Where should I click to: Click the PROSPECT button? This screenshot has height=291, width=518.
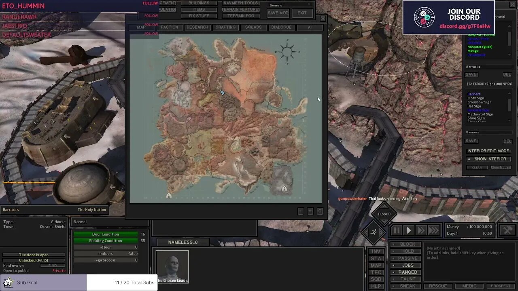501,286
